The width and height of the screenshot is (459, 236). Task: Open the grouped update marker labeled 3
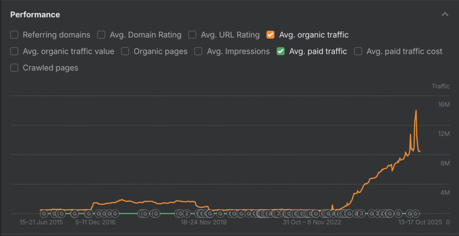coord(361,214)
